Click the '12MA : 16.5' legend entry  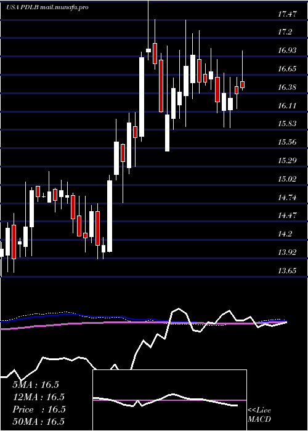click(38, 397)
